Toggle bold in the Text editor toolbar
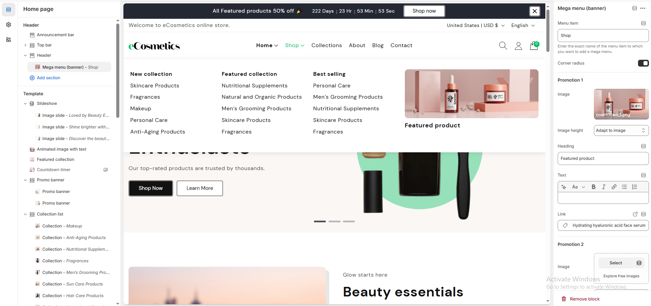 point(594,187)
